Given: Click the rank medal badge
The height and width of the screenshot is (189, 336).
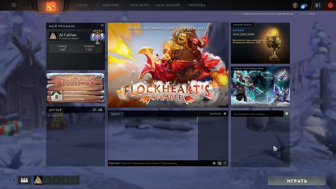Looking at the screenshot, I should coord(97,37).
